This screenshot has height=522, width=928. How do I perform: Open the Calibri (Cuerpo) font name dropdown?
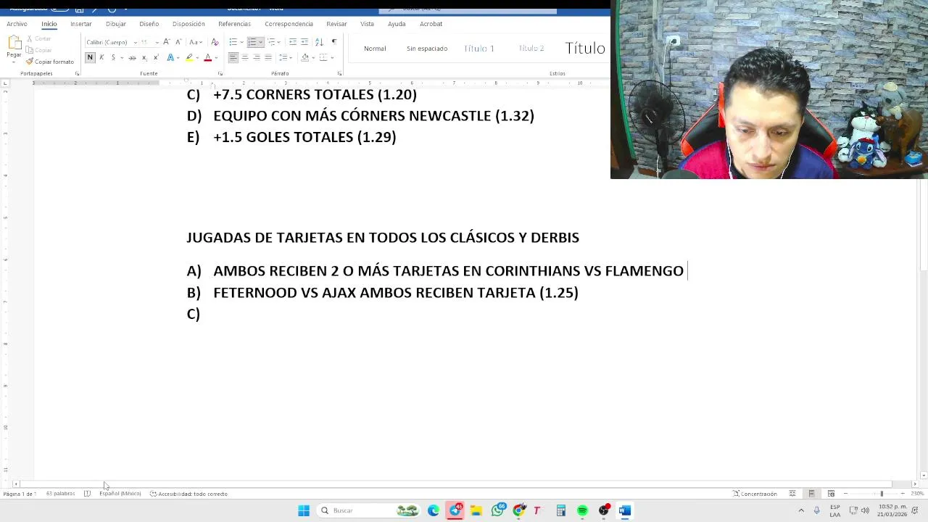135,43
